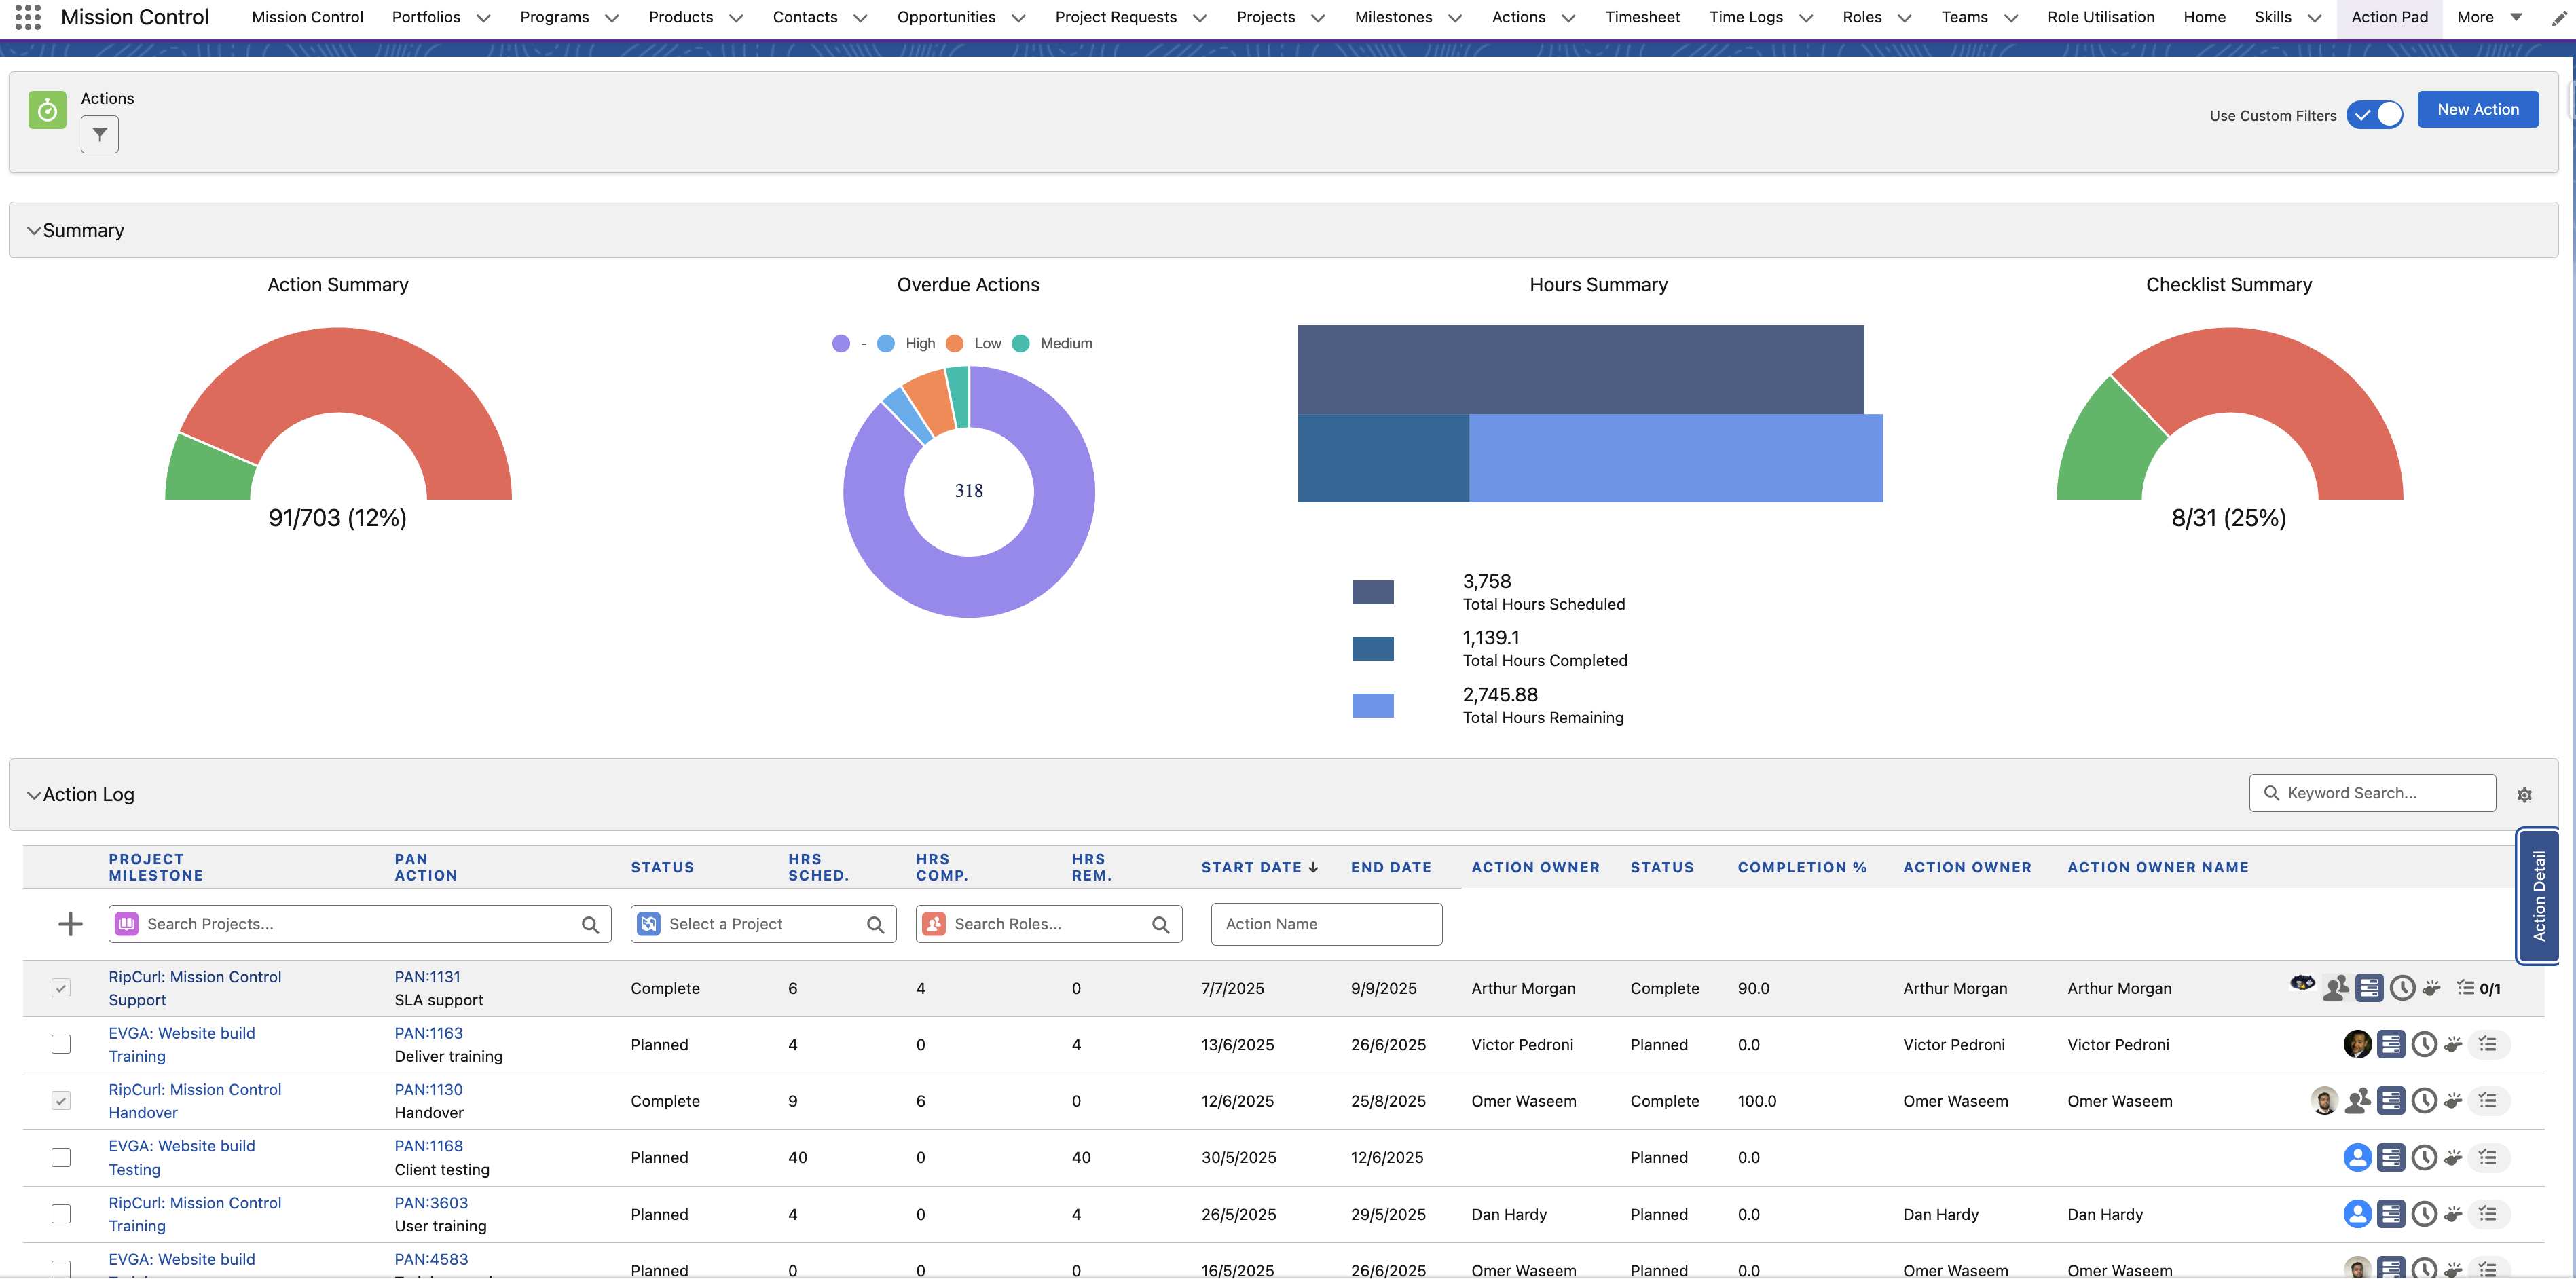This screenshot has height=1279, width=2576.
Task: Expand the Portfolios menu dropdown arrow
Action: [x=484, y=18]
